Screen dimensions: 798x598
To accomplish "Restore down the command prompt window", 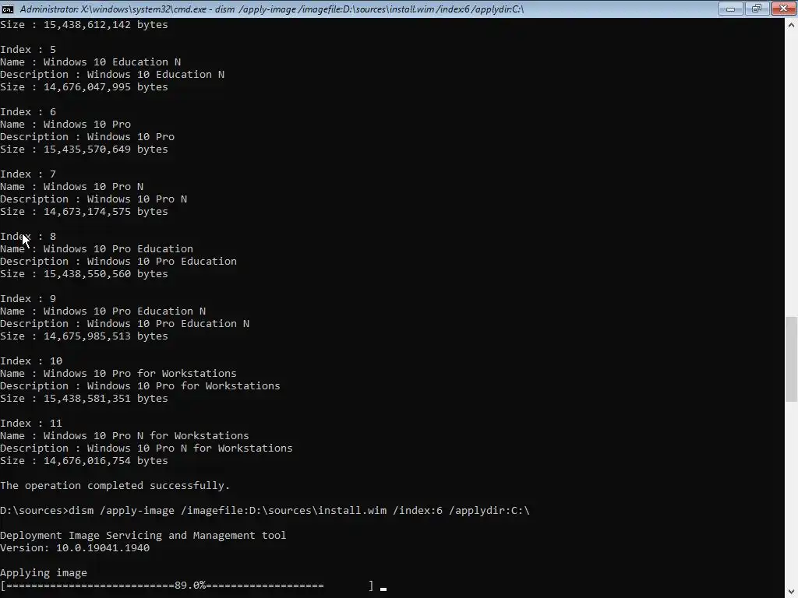I will [x=756, y=9].
